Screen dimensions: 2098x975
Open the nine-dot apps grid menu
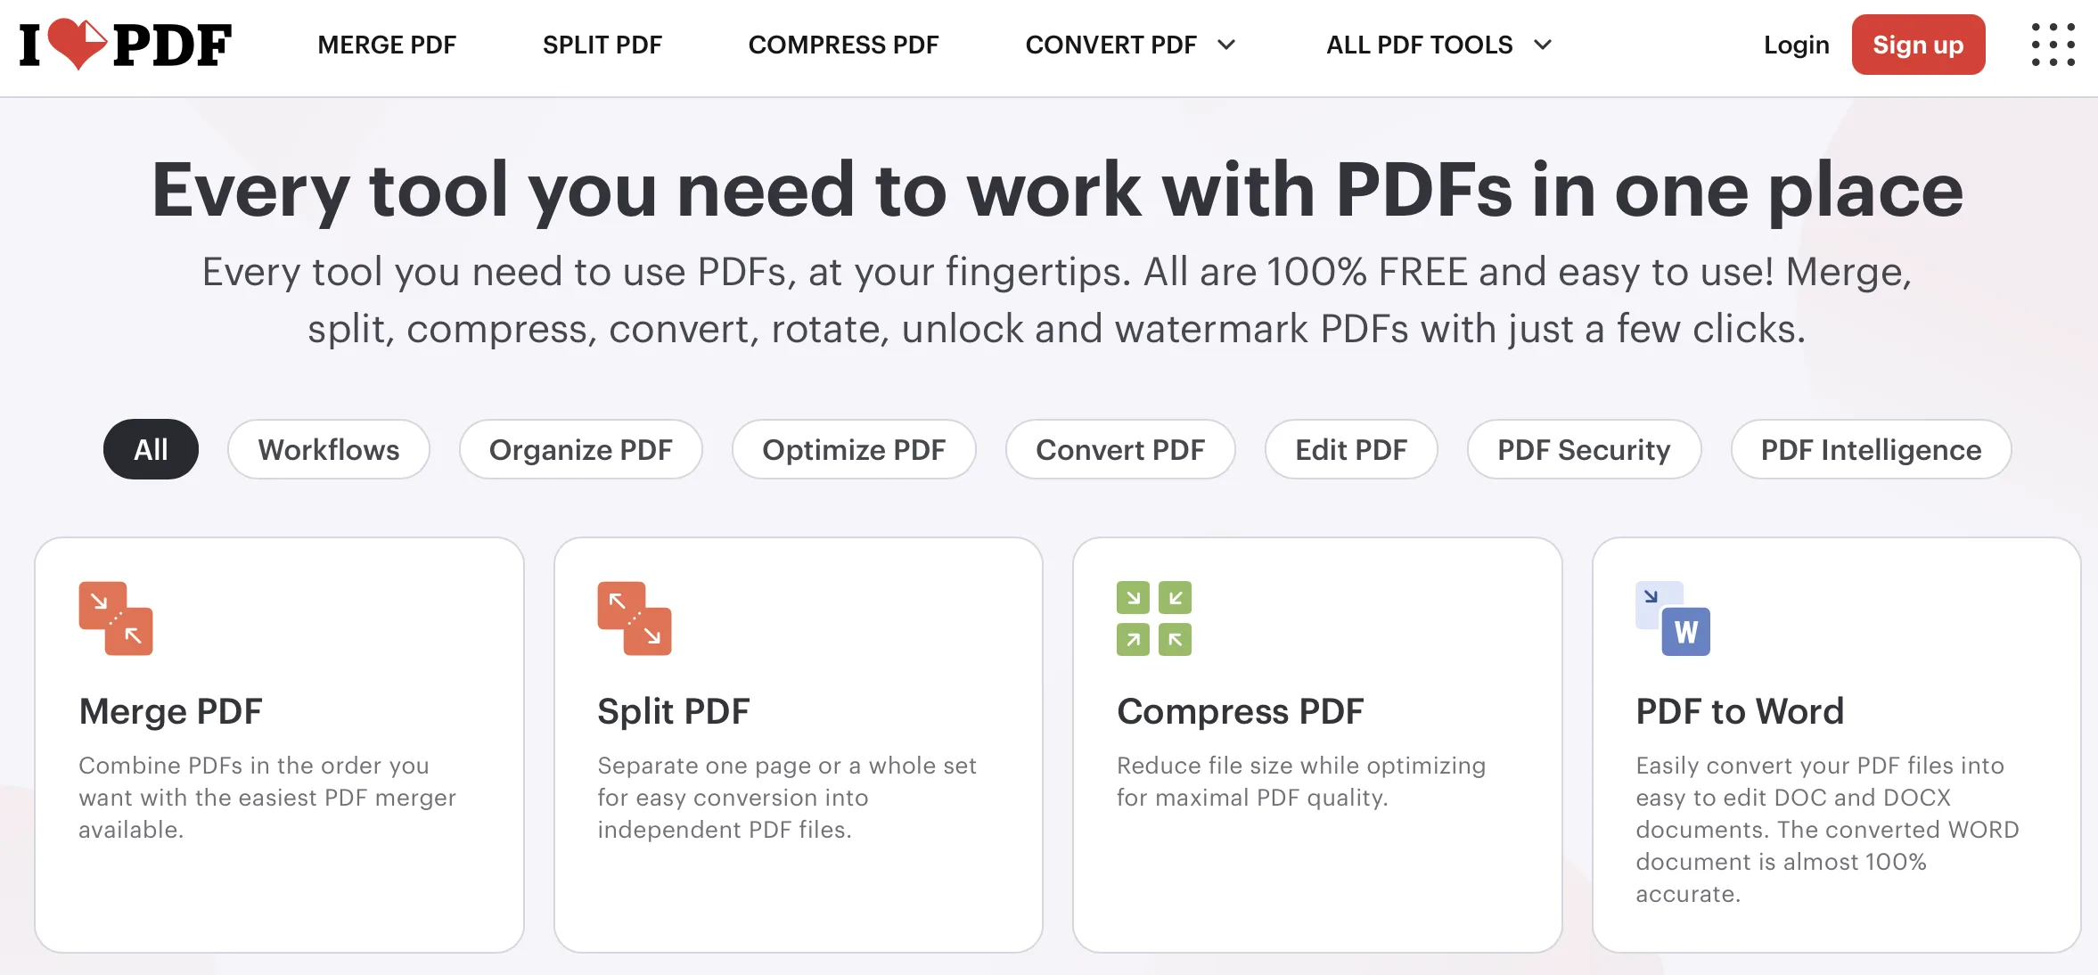pyautogui.click(x=2053, y=45)
